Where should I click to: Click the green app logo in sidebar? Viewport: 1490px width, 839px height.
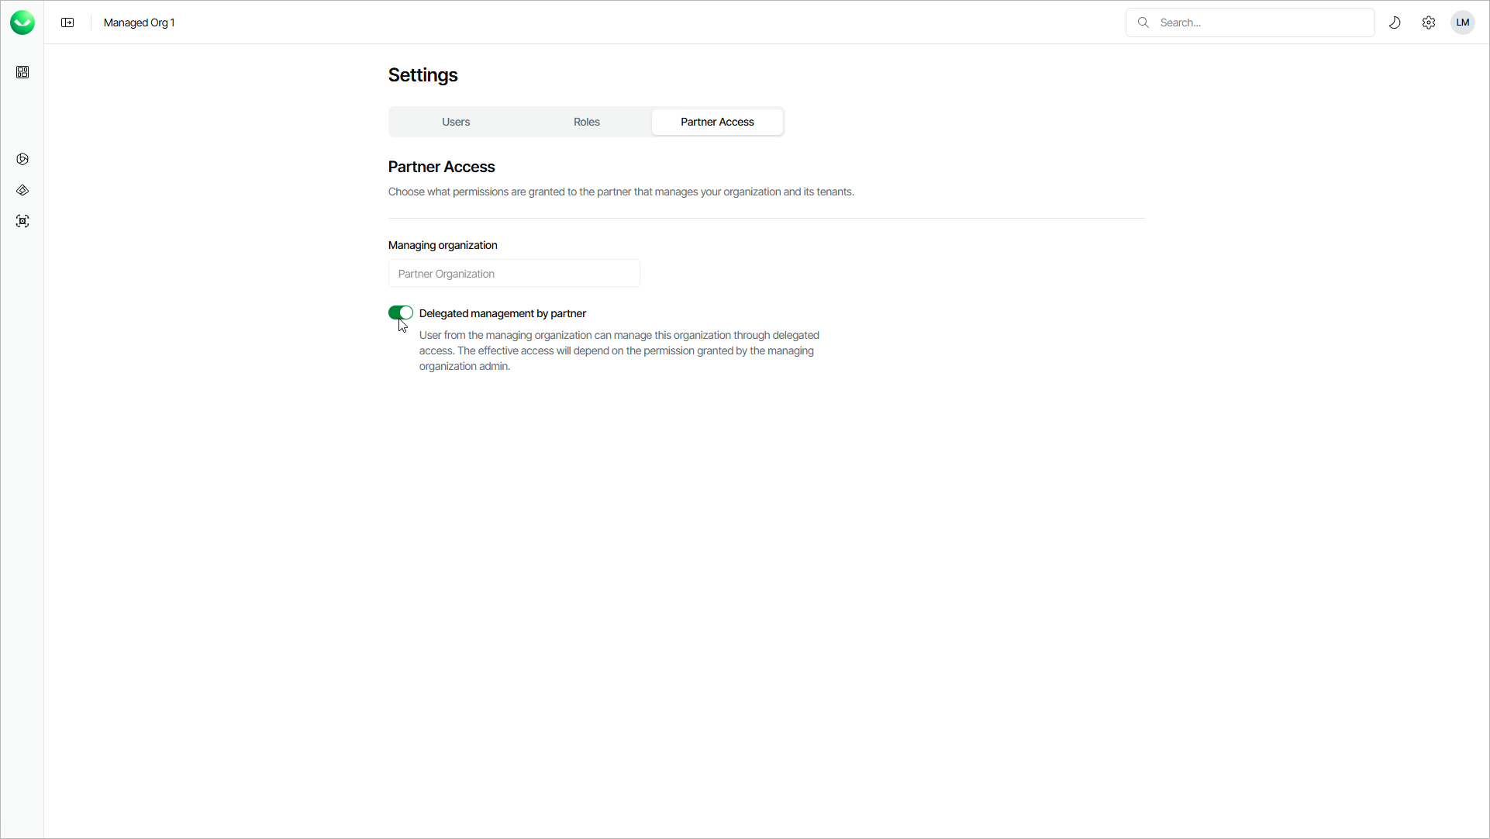[x=22, y=22]
